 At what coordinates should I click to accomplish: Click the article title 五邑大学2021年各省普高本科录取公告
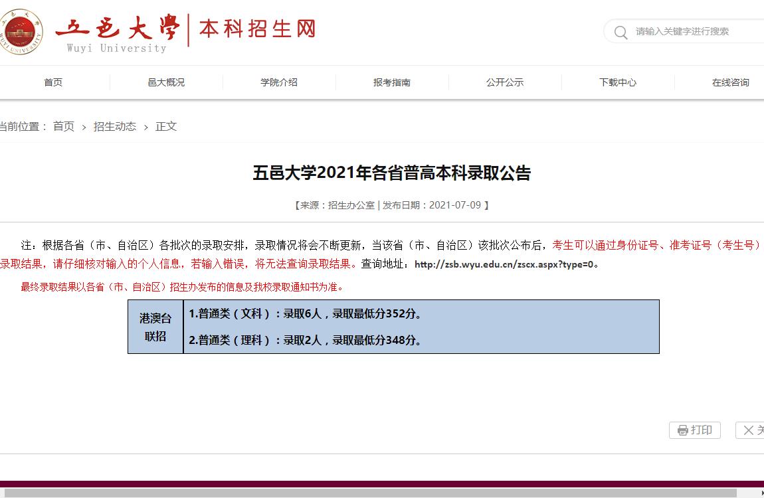[x=392, y=173]
